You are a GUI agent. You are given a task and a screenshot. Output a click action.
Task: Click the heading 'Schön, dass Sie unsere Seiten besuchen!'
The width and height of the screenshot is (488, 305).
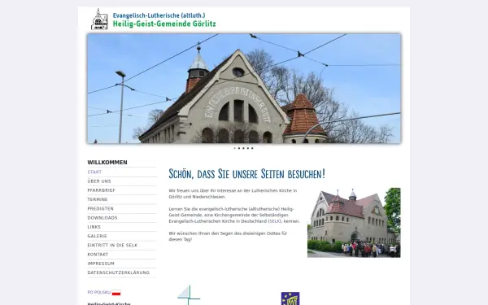[246, 174]
